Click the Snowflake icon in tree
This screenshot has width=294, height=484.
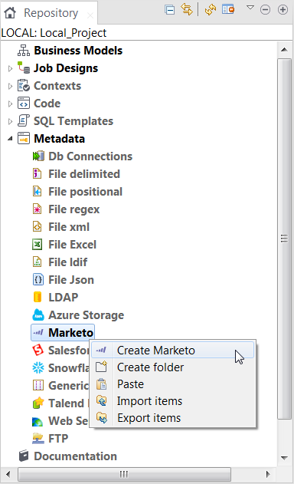click(38, 367)
